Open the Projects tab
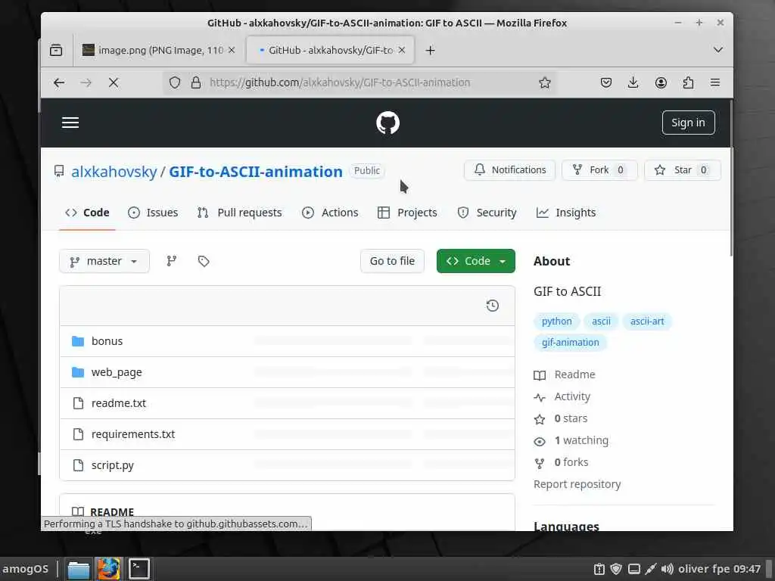Image resolution: width=775 pixels, height=581 pixels. coord(407,213)
